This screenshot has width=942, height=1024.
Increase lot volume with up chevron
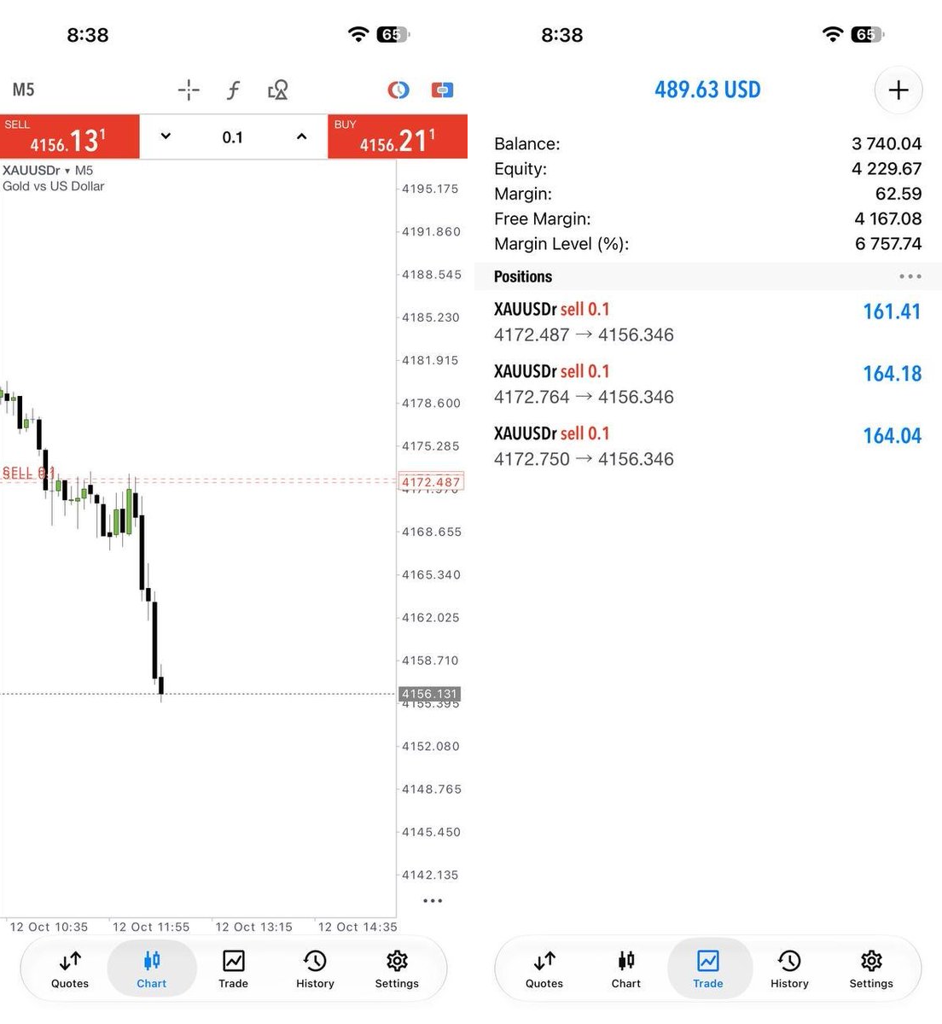301,137
